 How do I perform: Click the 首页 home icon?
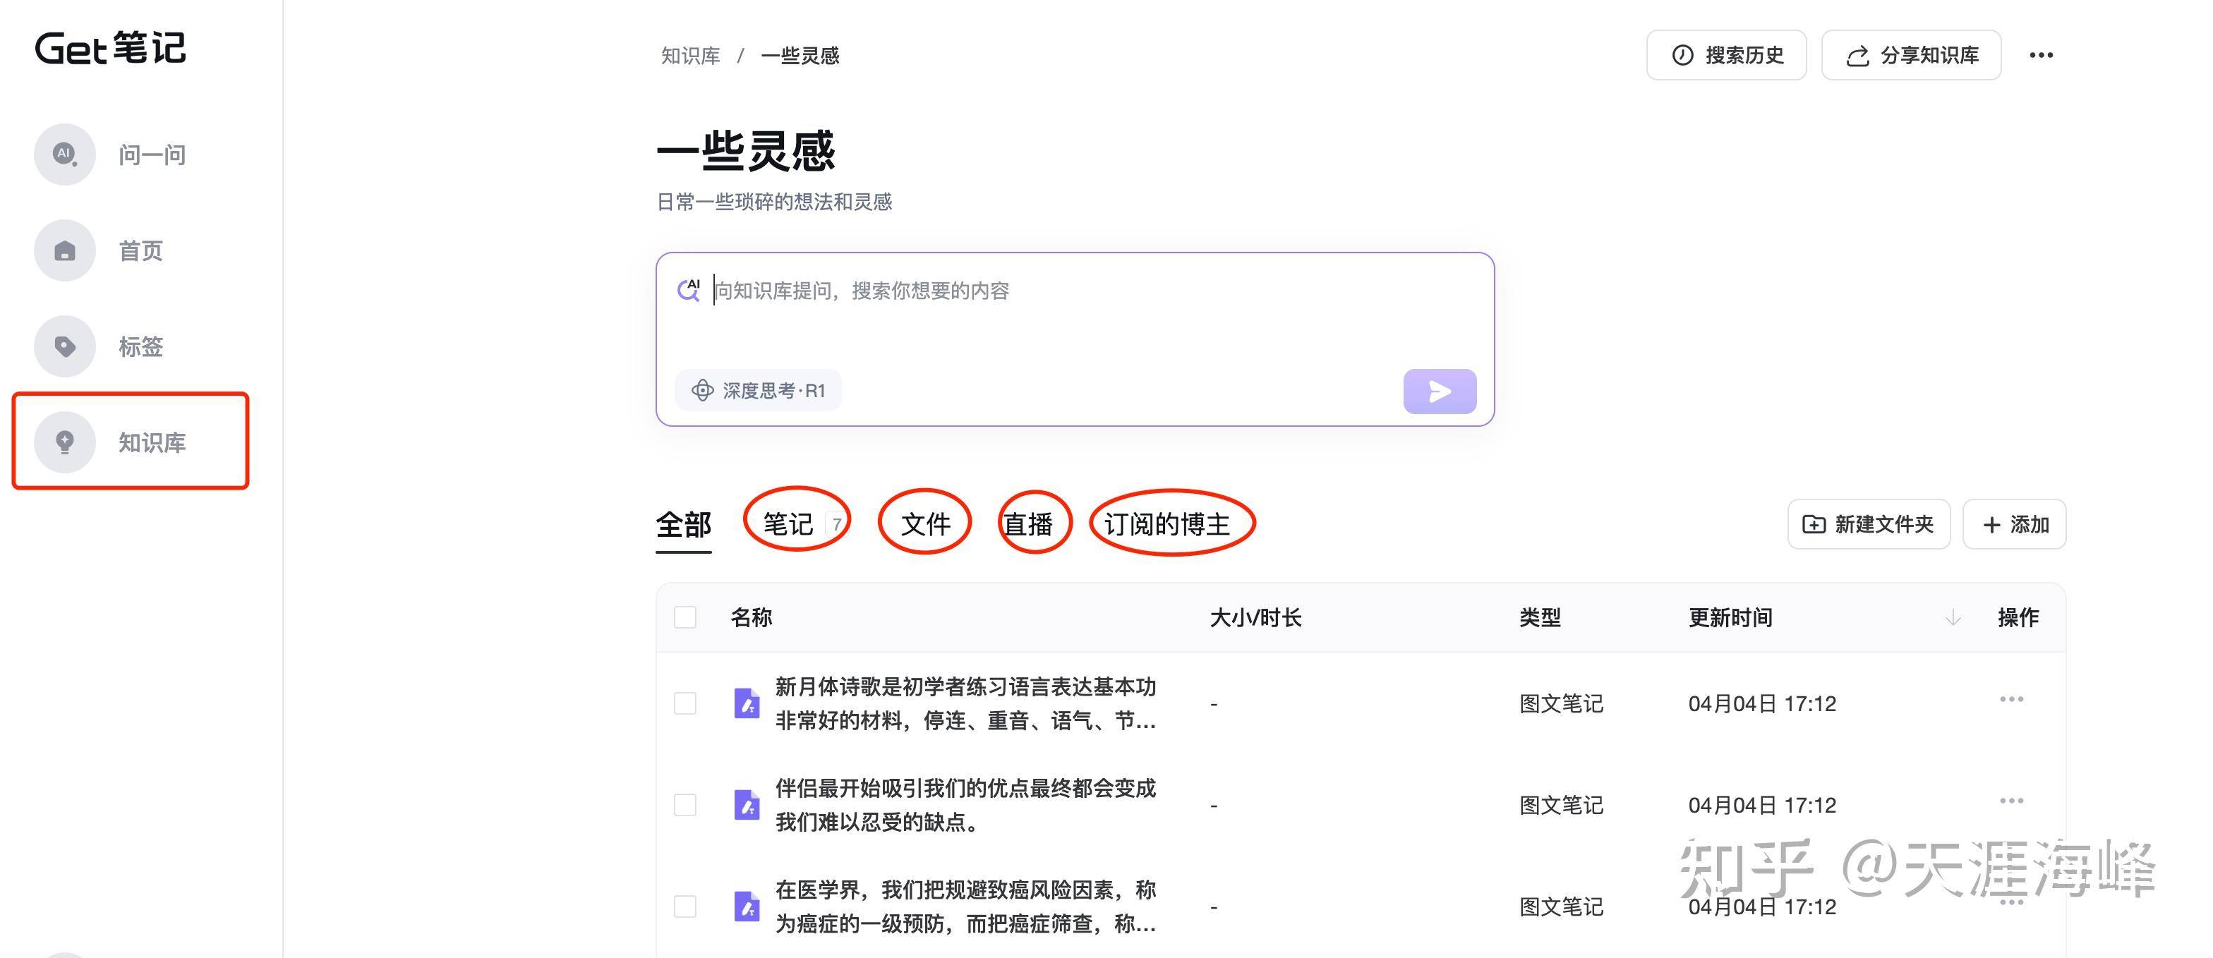point(64,250)
